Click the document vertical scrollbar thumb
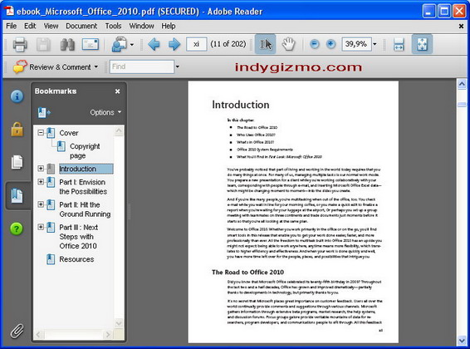The height and width of the screenshot is (349, 470). coord(462,105)
